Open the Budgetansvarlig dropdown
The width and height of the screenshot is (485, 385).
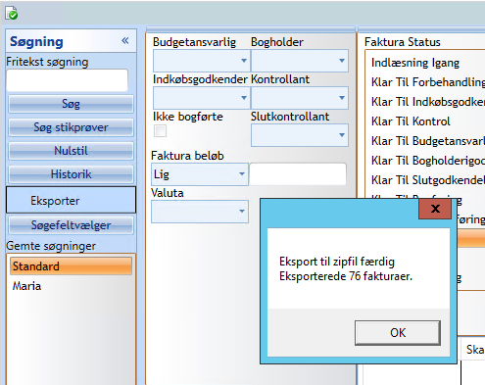[201, 61]
